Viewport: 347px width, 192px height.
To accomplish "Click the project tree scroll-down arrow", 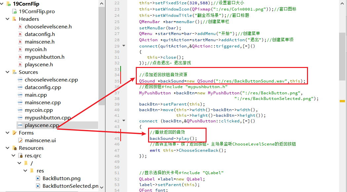I will tap(101, 187).
